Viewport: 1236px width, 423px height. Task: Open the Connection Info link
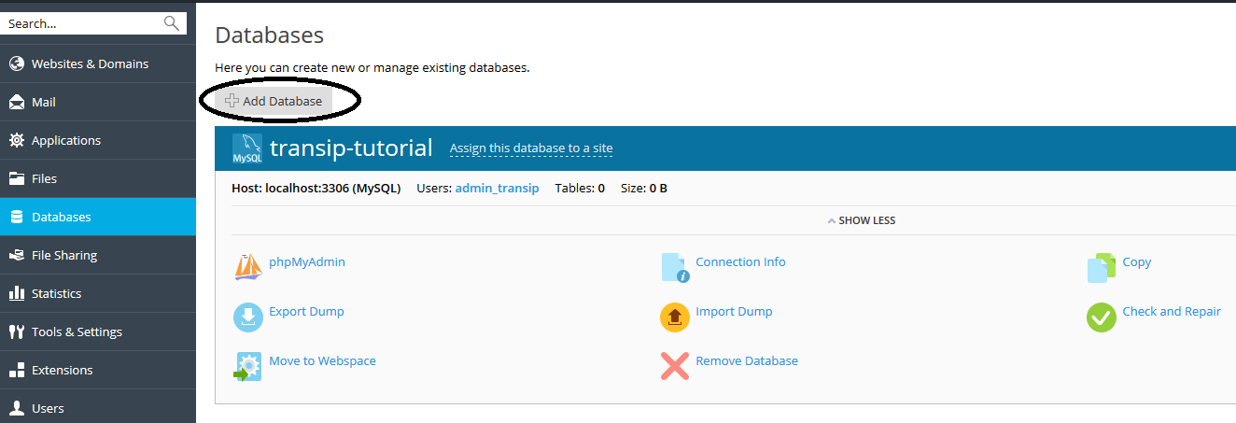[740, 261]
